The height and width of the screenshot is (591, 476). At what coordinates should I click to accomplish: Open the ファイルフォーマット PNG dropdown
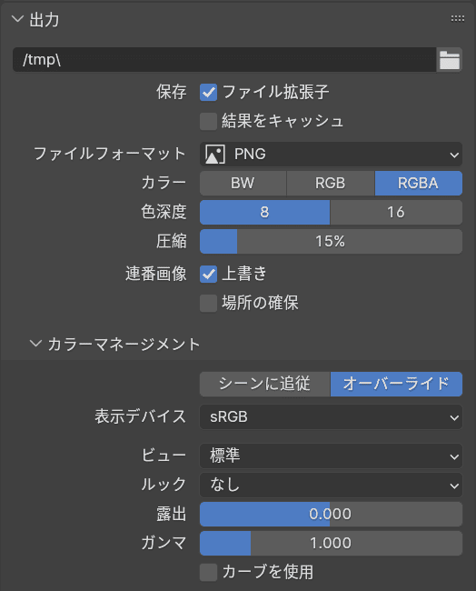click(331, 155)
